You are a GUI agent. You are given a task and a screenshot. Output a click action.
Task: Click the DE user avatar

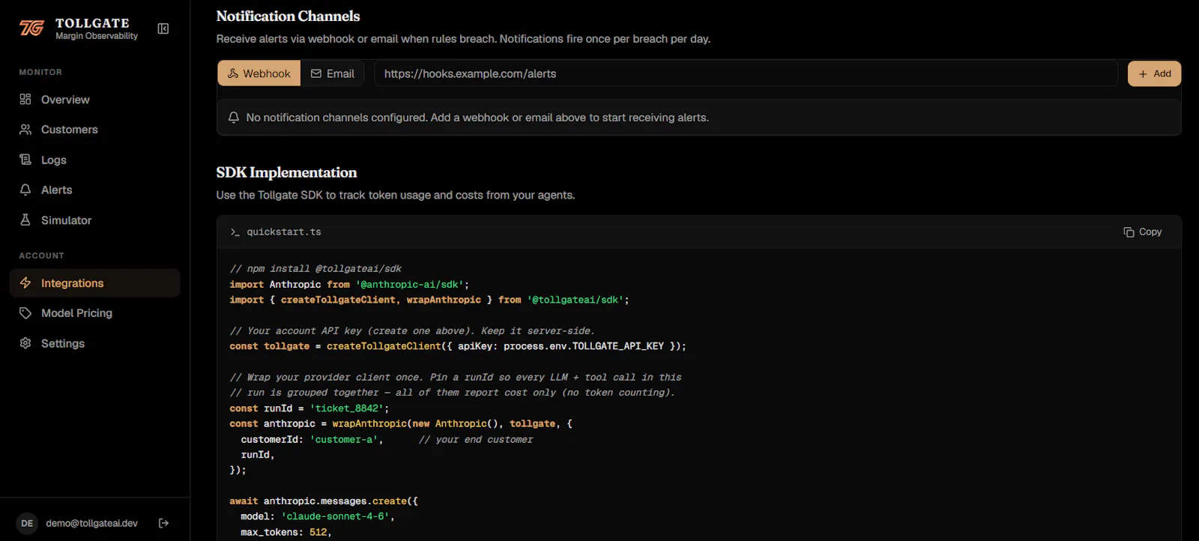(x=27, y=523)
